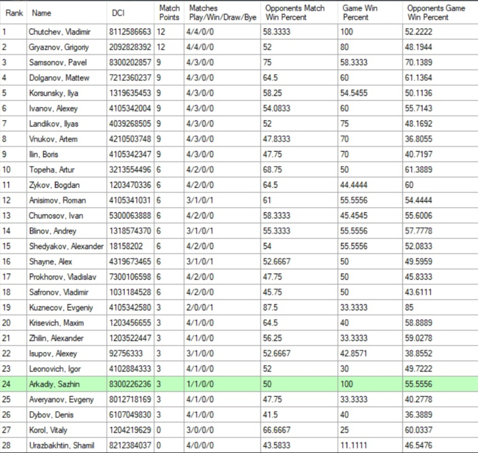Click DCI number 7212360237
The image size is (478, 453).
click(131, 78)
